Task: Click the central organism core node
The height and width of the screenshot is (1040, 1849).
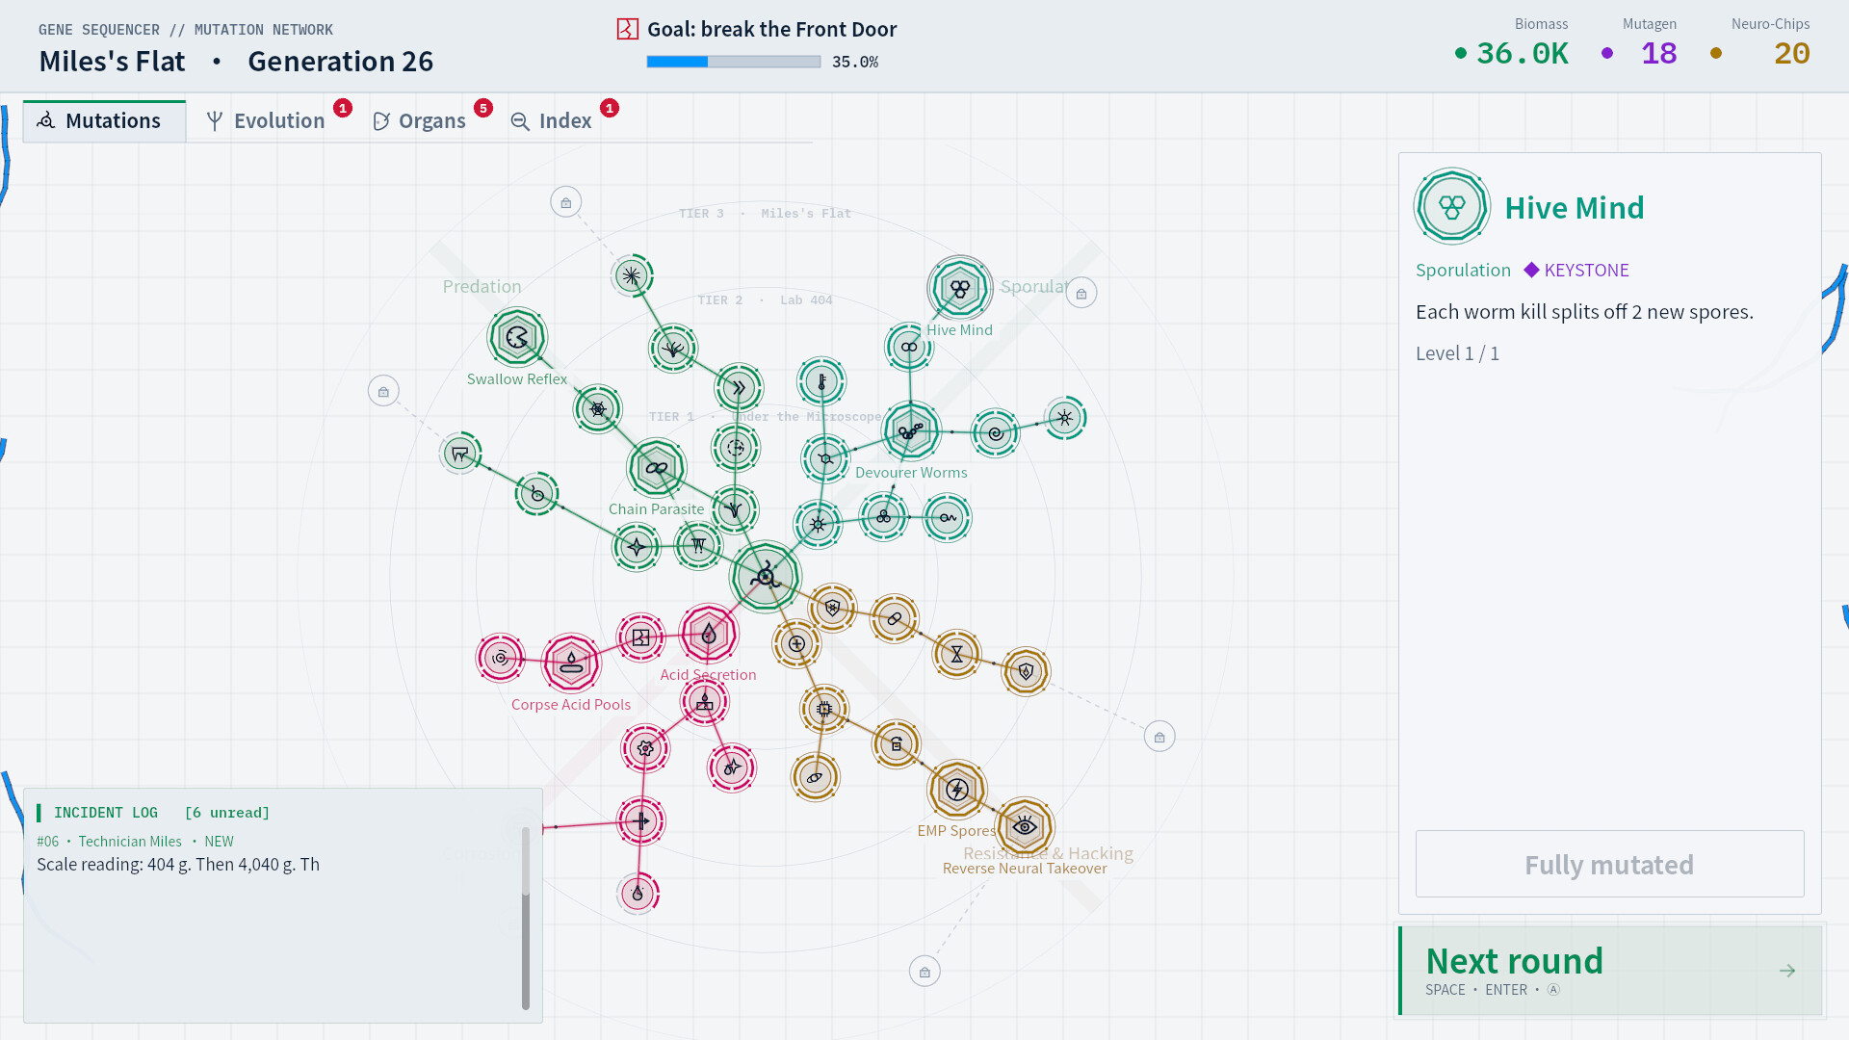Action: [766, 577]
